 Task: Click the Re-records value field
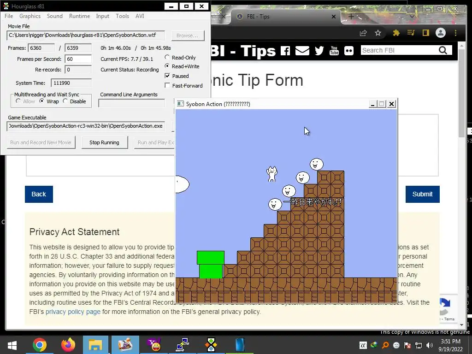click(x=78, y=70)
